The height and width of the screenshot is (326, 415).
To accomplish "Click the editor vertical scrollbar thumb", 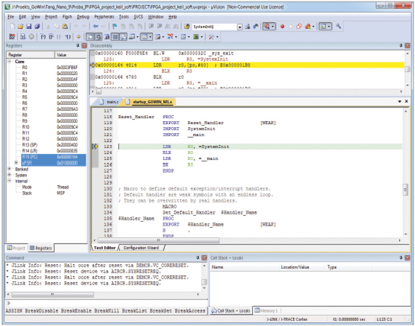I will tap(405, 190).
